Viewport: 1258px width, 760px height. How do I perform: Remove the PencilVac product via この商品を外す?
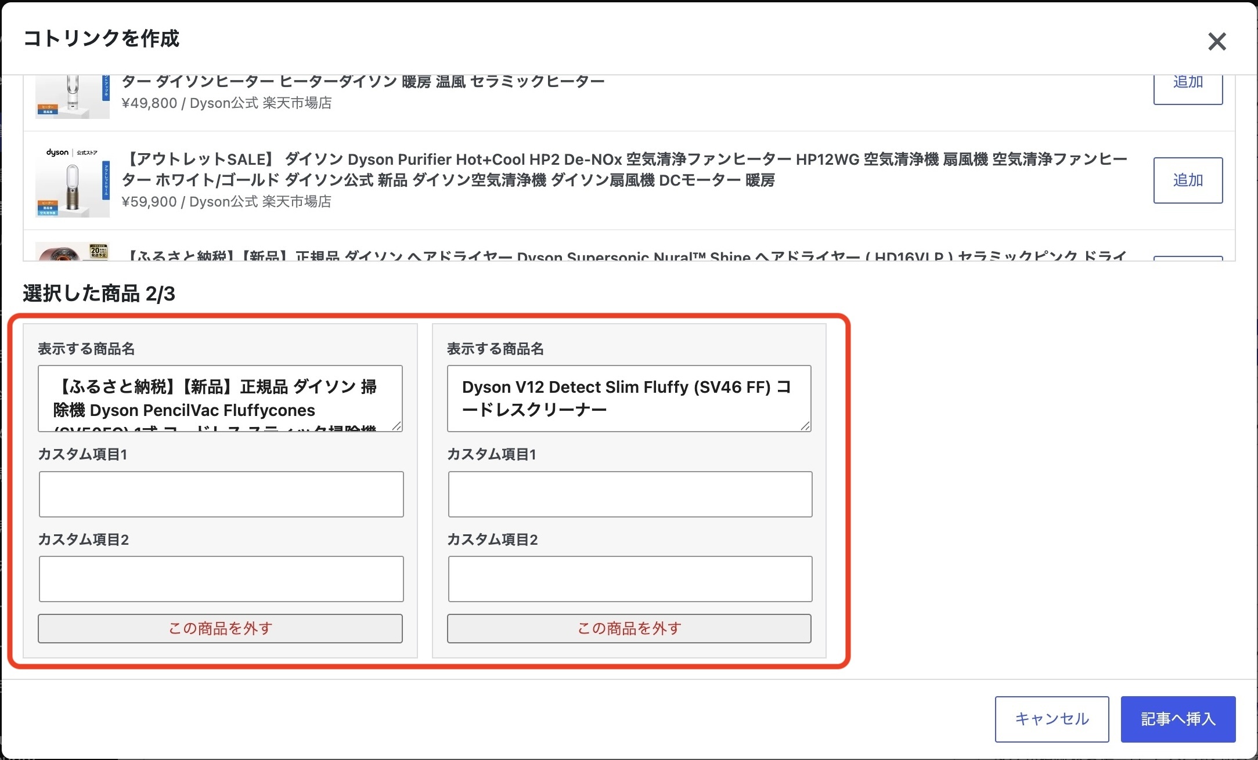click(220, 628)
